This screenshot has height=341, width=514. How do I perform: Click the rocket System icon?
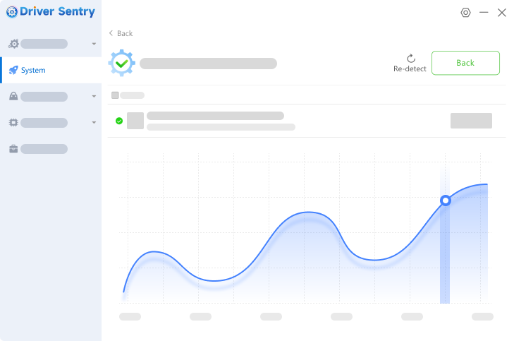click(x=13, y=70)
